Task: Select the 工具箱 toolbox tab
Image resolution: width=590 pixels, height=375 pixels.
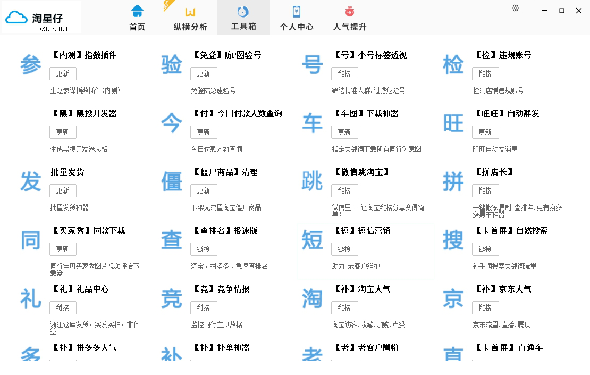Action: pos(243,18)
